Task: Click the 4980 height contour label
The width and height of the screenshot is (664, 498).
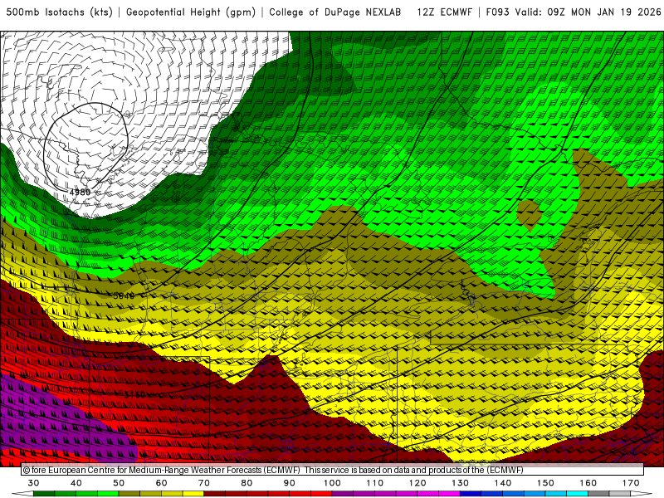Action: [80, 192]
